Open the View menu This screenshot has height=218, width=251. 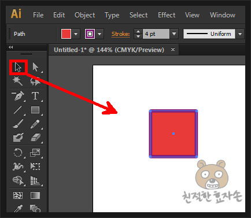pyautogui.click(x=192, y=15)
